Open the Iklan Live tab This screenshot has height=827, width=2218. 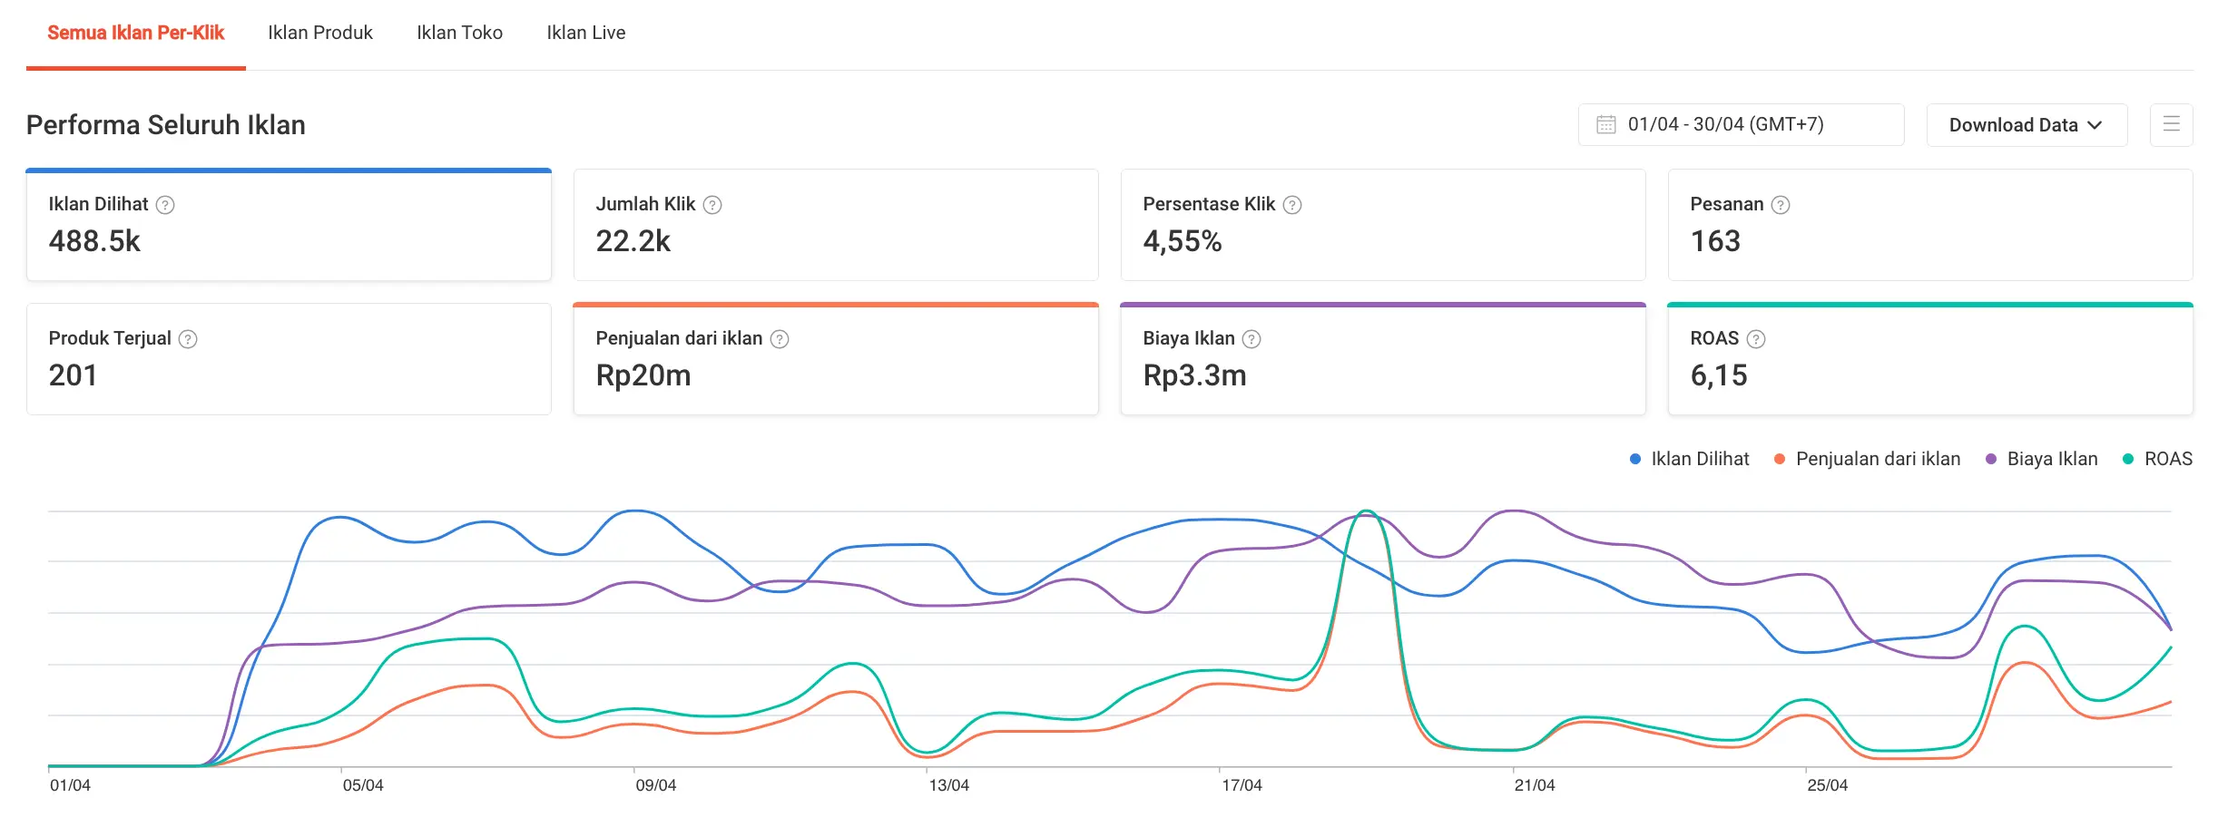click(585, 33)
